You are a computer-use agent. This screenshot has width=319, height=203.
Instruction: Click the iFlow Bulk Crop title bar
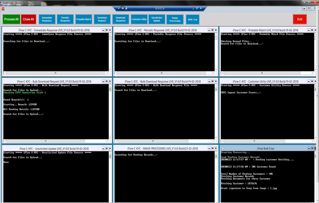266,148
